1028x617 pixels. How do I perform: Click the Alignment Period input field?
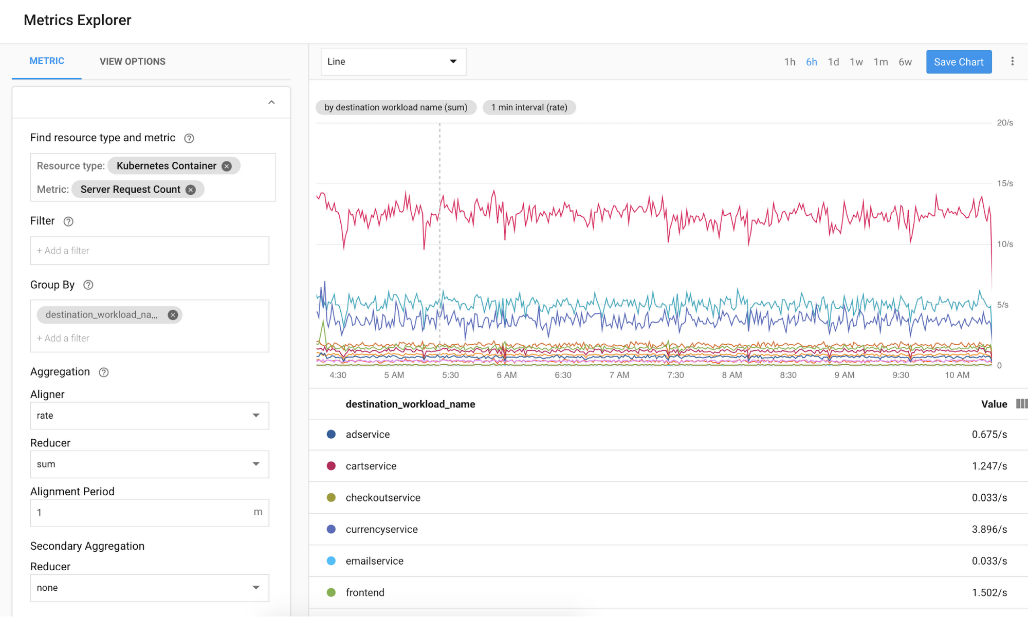pyautogui.click(x=150, y=513)
